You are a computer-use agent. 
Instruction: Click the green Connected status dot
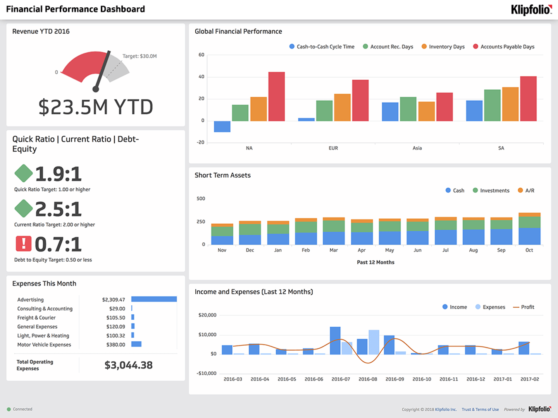(x=9, y=409)
